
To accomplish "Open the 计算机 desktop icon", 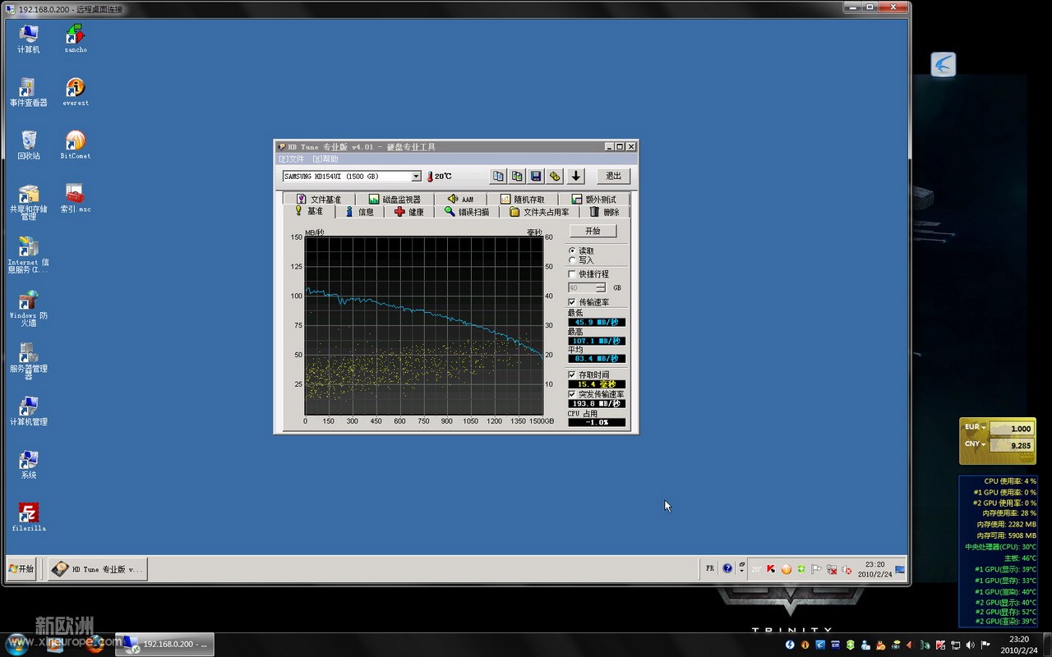I will click(29, 39).
